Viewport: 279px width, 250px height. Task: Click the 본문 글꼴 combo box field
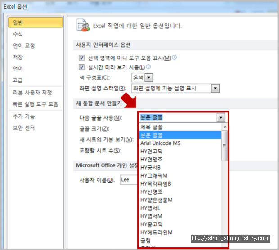point(178,117)
